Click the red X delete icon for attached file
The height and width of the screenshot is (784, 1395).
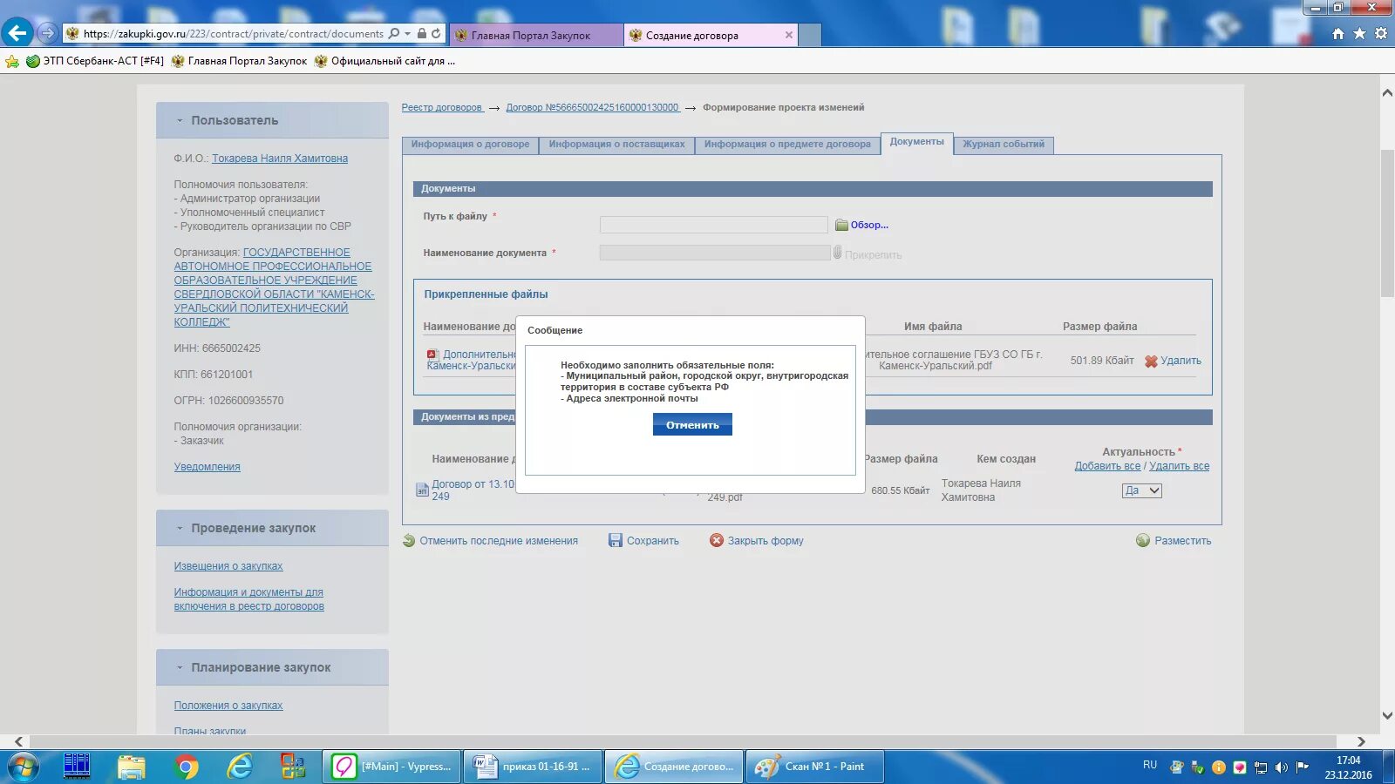click(1151, 361)
